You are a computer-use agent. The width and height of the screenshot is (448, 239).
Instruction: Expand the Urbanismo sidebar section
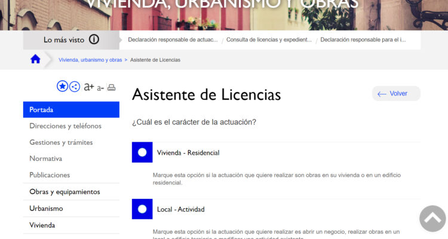(46, 209)
